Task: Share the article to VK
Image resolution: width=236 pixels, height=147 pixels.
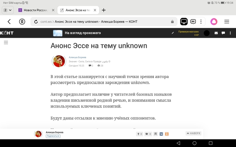Action: click(161, 134)
